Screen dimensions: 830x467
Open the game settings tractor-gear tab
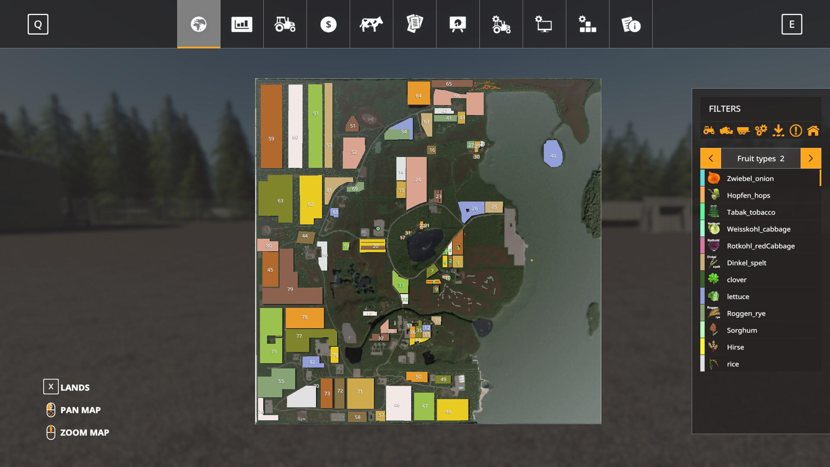point(501,24)
